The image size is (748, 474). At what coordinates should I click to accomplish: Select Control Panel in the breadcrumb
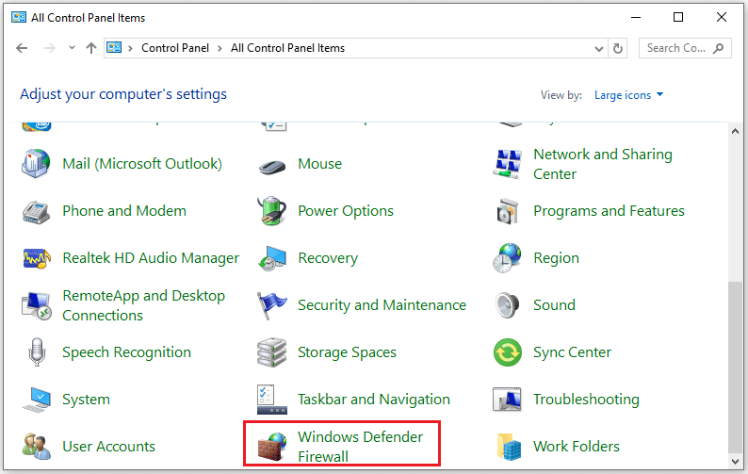click(175, 48)
